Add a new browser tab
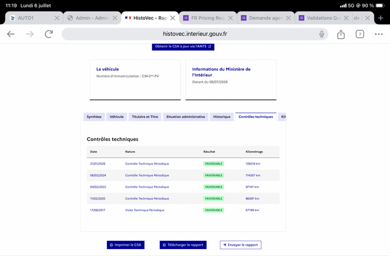This screenshot has height=256, width=390. tap(381, 18)
